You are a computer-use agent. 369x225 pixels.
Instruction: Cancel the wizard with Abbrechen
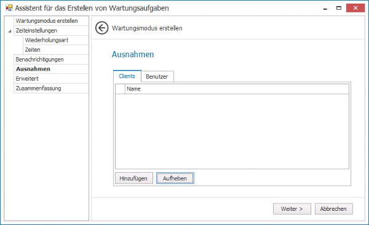click(334, 209)
